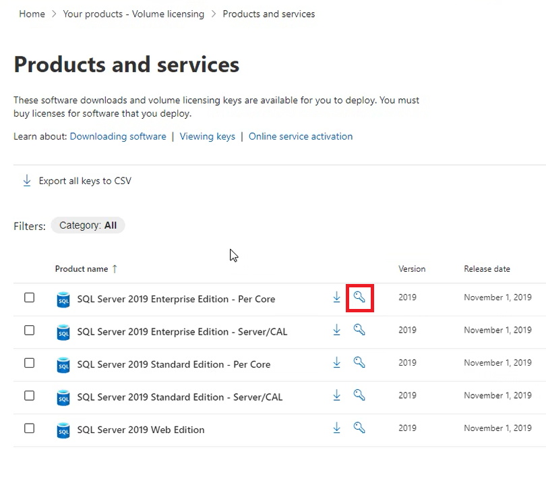Go to Home breadcrumb

point(32,14)
